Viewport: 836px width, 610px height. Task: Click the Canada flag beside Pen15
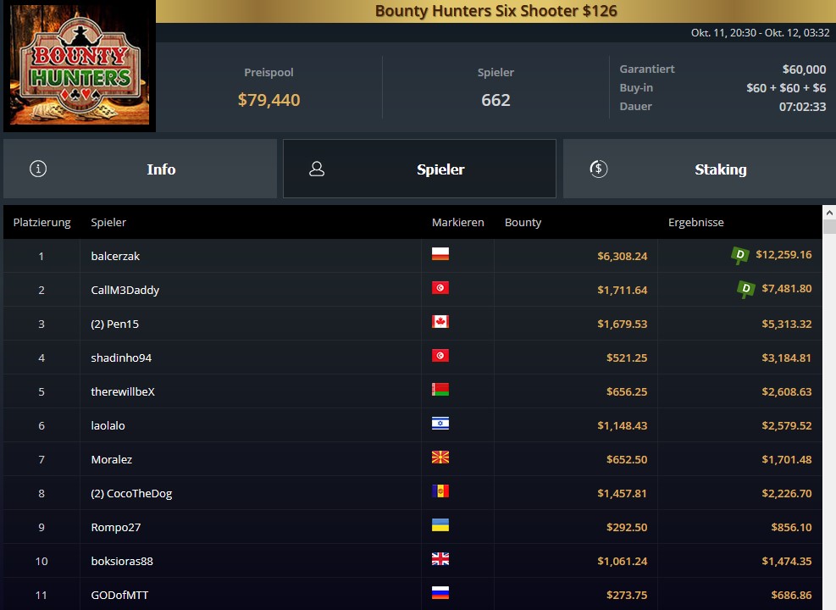tap(440, 322)
